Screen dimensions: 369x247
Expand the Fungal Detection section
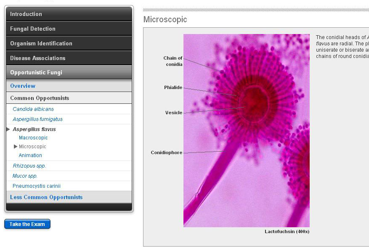tap(33, 29)
